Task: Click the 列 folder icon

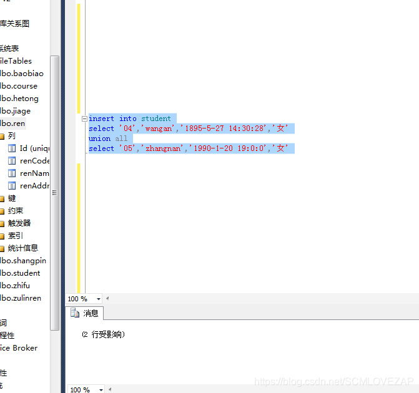Action: click(x=2, y=137)
